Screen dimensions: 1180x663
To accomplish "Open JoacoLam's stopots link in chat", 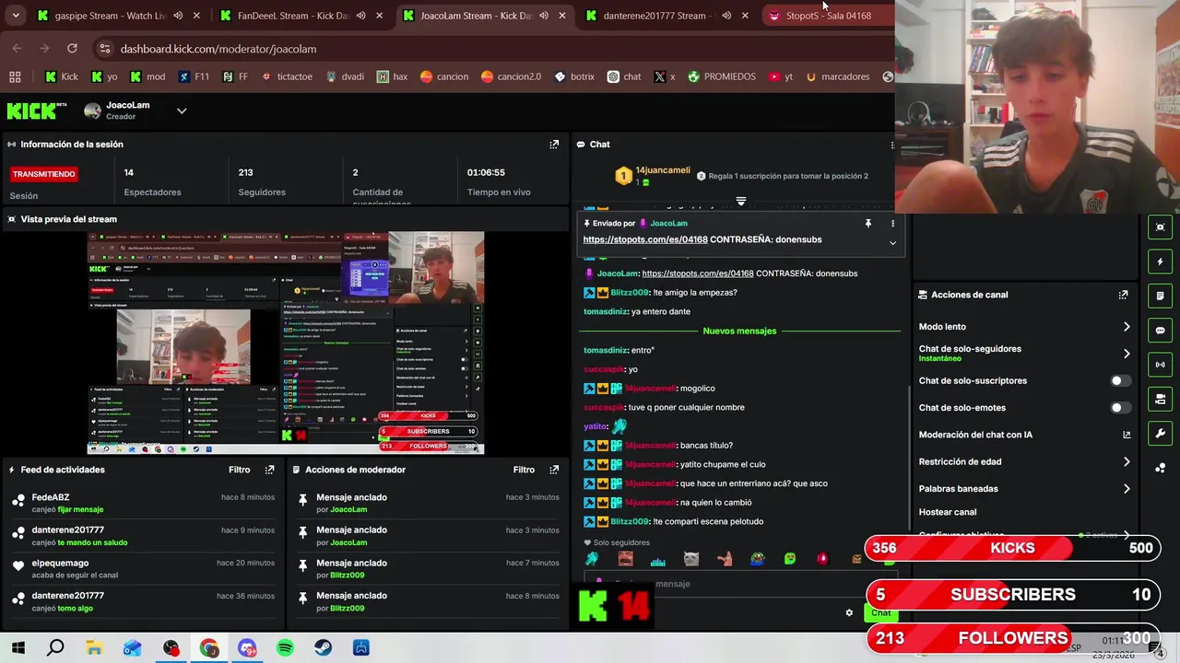I will (698, 273).
